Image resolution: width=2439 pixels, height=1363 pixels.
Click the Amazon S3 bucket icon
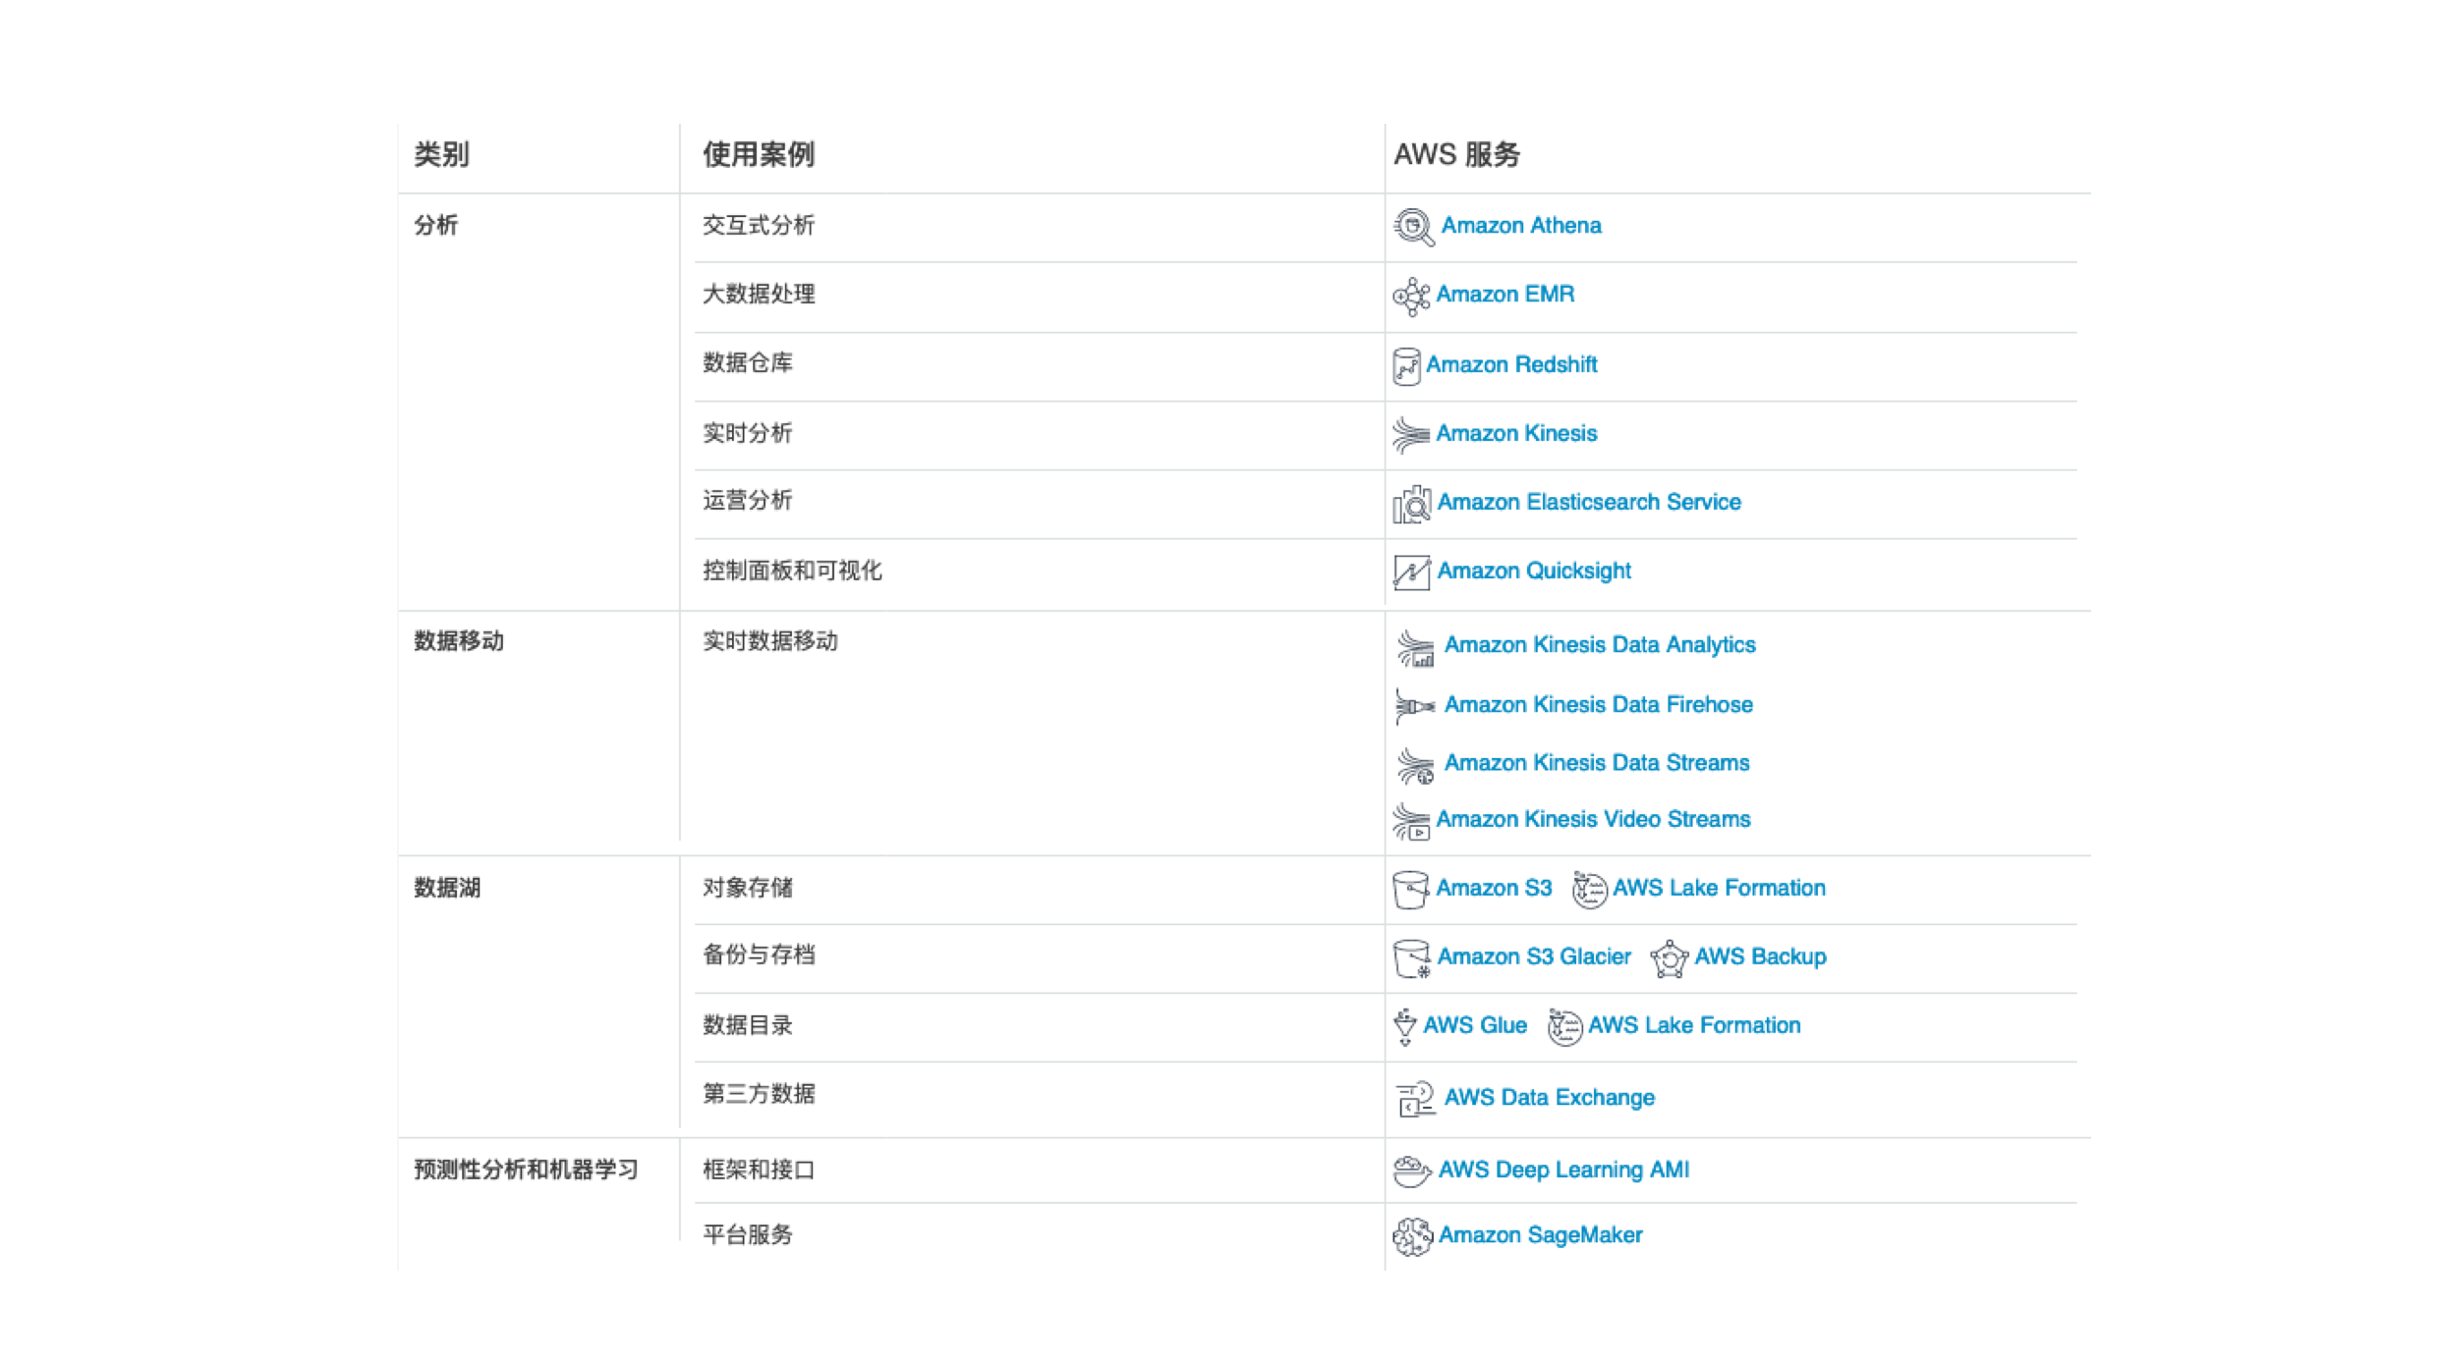[1410, 890]
